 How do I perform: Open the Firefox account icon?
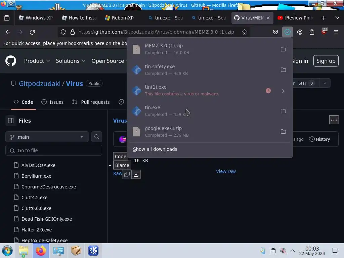coord(300,32)
